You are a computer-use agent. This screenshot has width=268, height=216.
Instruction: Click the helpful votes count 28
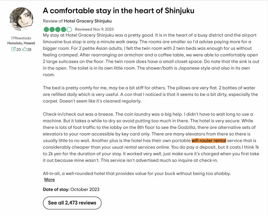click(29, 49)
